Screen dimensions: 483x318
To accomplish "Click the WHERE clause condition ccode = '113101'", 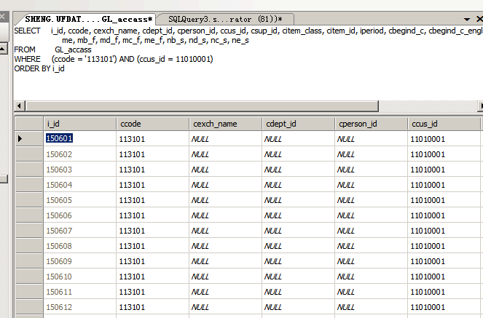I will 84,59.
